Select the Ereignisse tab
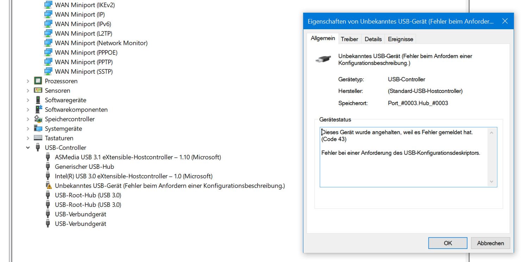 [400, 39]
